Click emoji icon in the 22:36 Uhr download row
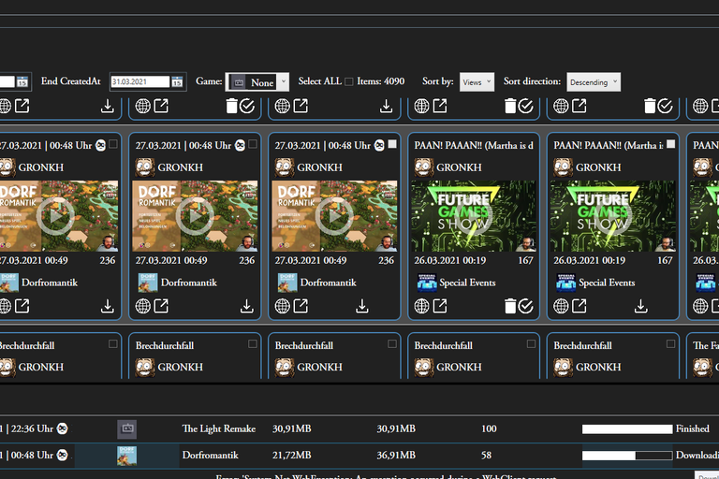The width and height of the screenshot is (719, 479). coord(63,429)
